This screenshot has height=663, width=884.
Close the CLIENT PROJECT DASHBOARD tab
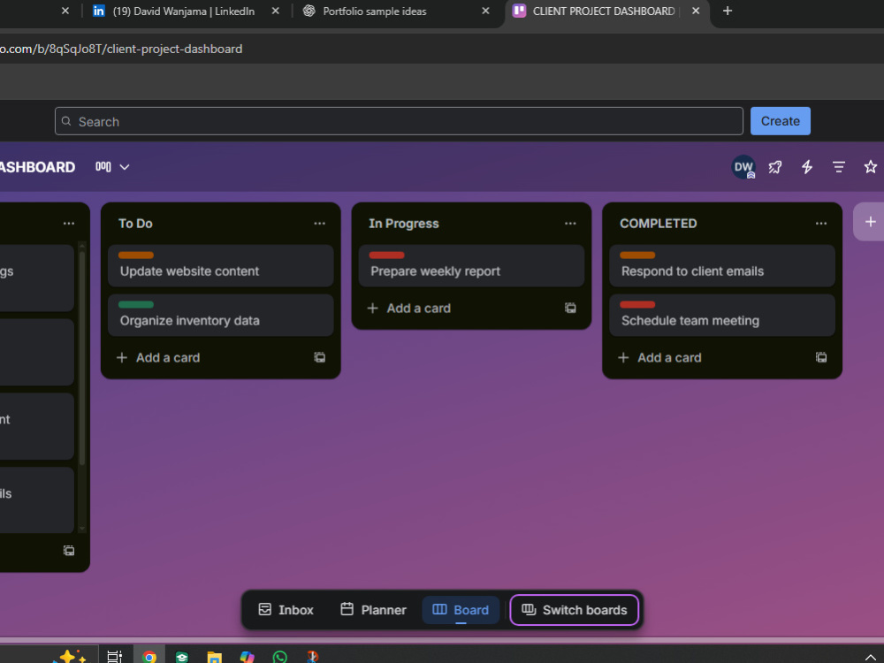tap(696, 11)
